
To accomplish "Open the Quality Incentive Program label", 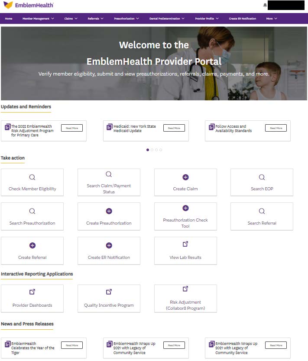I will [x=109, y=305].
